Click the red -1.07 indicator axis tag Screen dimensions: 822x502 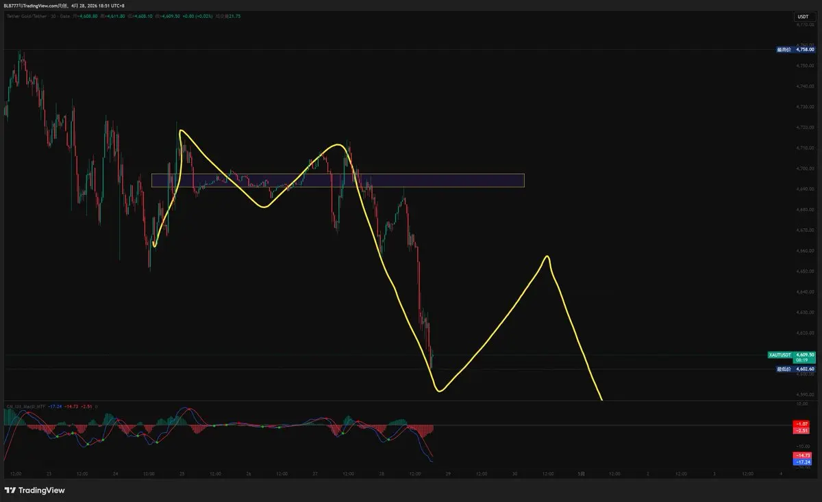(x=801, y=424)
